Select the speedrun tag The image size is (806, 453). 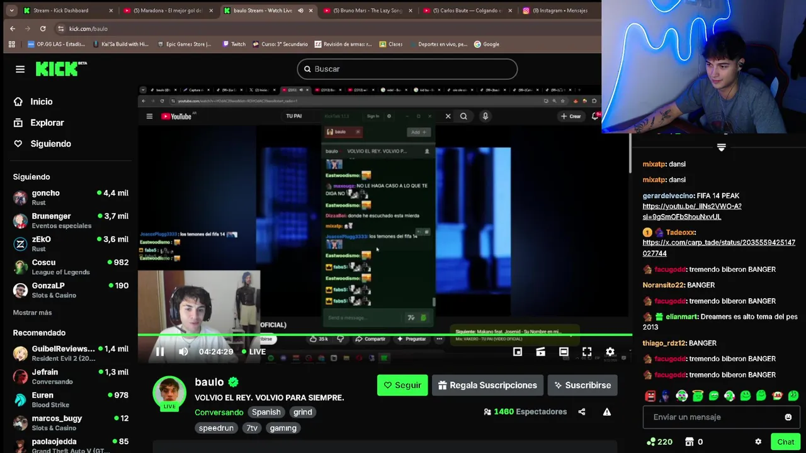pyautogui.click(x=216, y=428)
